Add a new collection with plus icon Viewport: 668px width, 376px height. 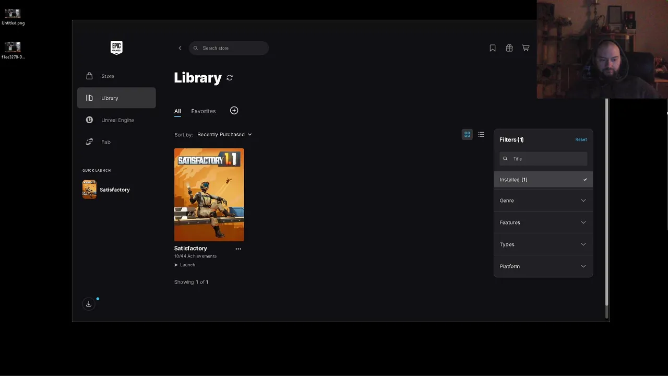point(234,111)
